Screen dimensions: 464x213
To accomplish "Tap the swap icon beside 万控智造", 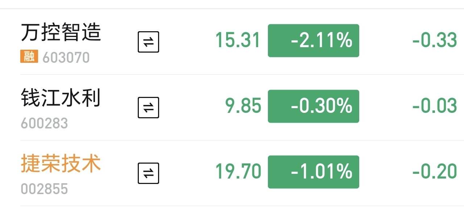I will (149, 42).
